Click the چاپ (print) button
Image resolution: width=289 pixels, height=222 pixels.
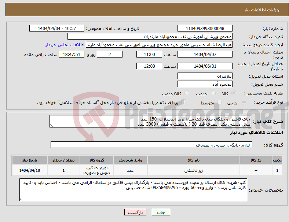click(161, 212)
